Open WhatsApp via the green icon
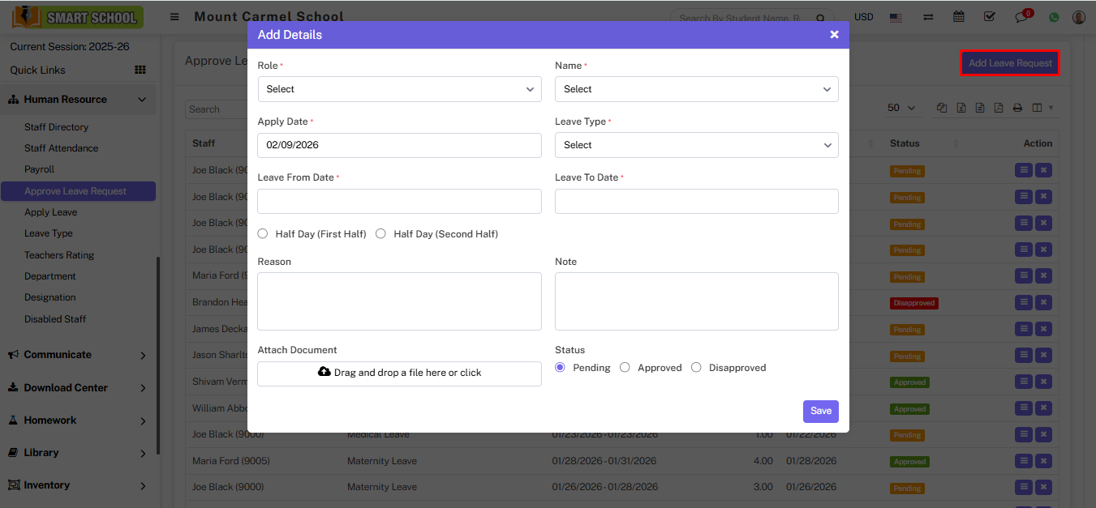Viewport: 1096px width, 508px height. [1053, 16]
